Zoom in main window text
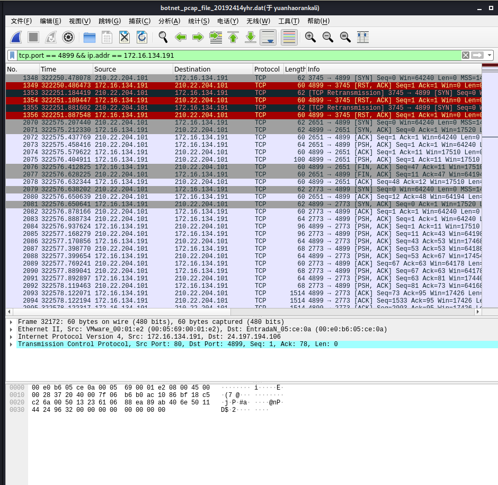This screenshot has height=485, width=498. 310,37
